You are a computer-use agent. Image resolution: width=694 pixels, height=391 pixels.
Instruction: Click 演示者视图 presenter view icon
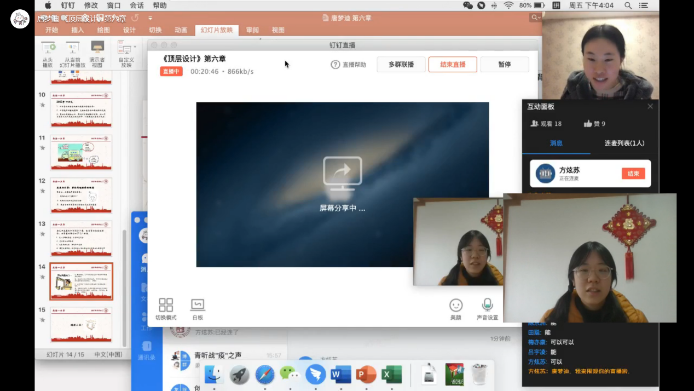[97, 48]
